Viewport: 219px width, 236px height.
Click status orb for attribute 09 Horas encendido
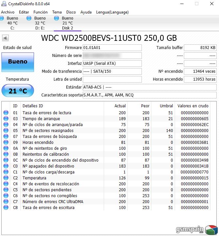pyautogui.click(x=6, y=142)
